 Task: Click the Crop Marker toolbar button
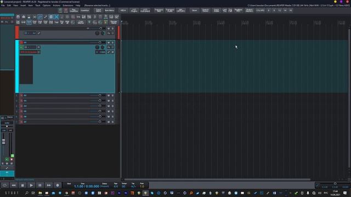[81, 22]
